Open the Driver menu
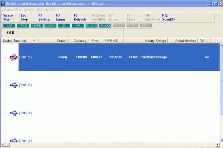Image resolution: width=223 pixels, height=148 pixels. pos(29,10)
